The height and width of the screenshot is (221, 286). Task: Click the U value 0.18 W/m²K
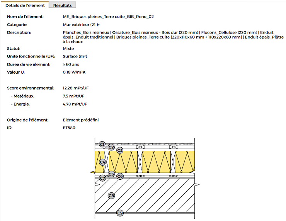click(74, 72)
